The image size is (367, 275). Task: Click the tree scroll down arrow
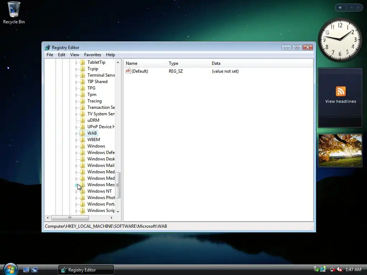click(118, 212)
